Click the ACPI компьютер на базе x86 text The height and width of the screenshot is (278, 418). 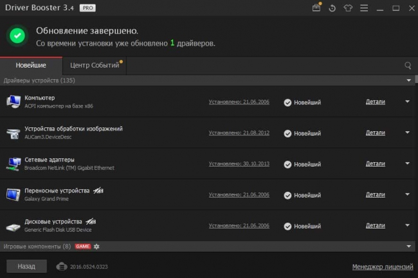pos(59,106)
